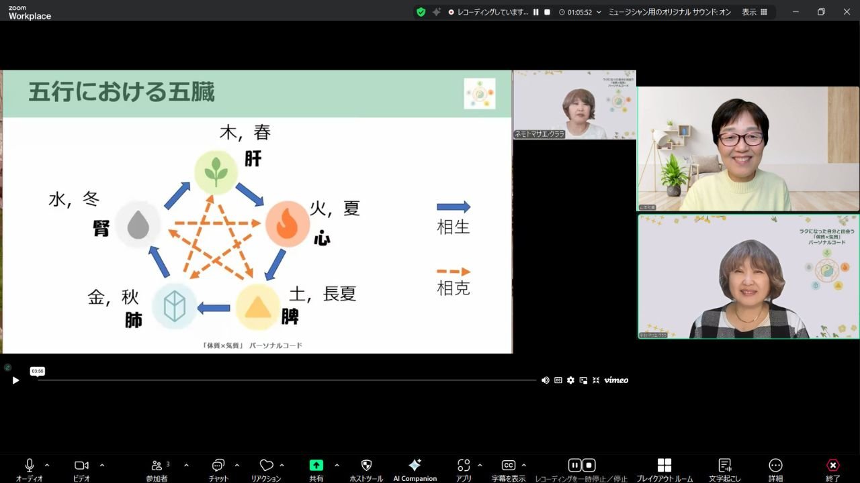The height and width of the screenshot is (483, 860).
Task: Open ホストツール shield icon
Action: 366,466
